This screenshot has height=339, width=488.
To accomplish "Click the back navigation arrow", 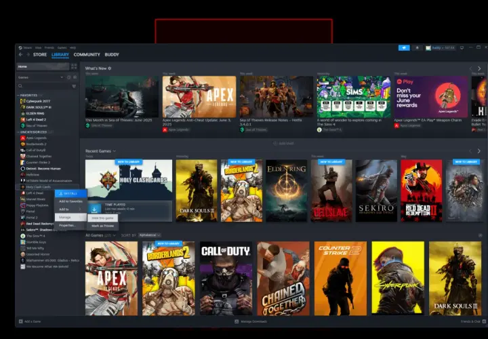I will pos(20,54).
